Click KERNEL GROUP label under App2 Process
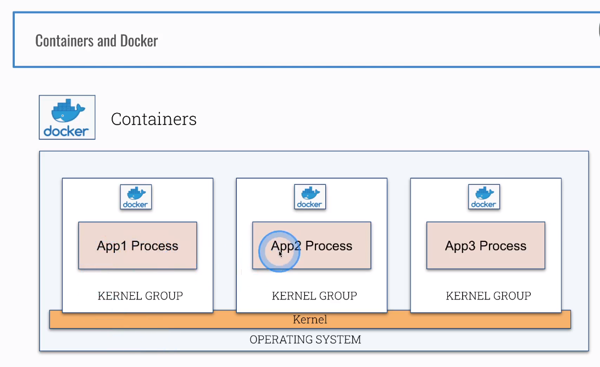 (314, 296)
